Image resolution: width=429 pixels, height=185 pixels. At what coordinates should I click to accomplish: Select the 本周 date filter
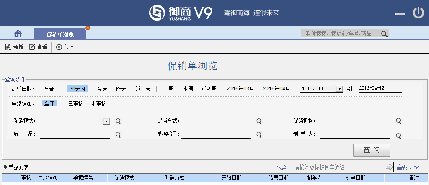188,89
